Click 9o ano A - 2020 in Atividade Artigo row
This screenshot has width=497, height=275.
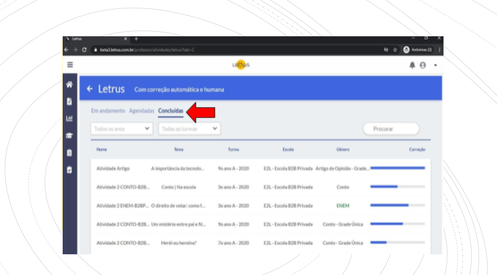(x=234, y=169)
